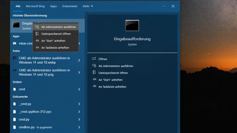This screenshot has height=133, width=237.
Task: Click the _cmd.py file icon
Action: 14,104
